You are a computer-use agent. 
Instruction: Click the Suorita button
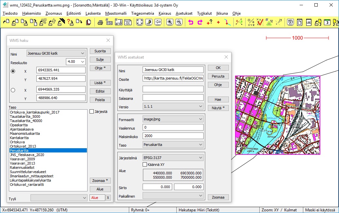pyautogui.click(x=100, y=51)
